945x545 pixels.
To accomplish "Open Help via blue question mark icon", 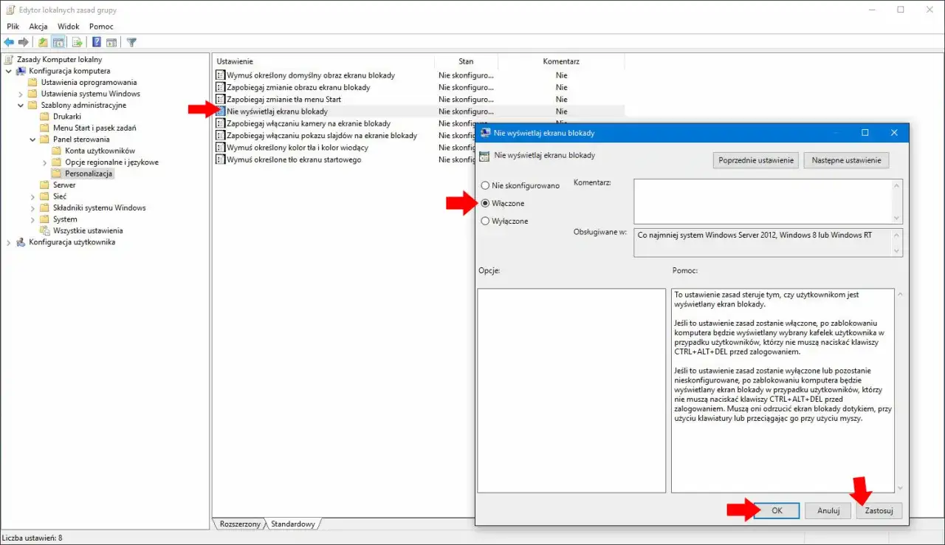I will click(x=97, y=42).
